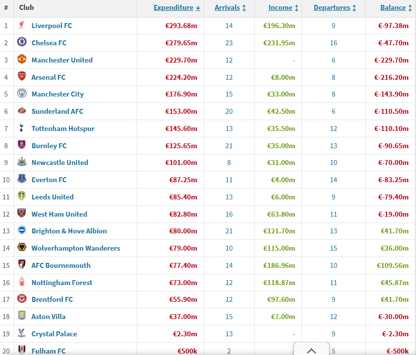Open the Everton FC club link
Viewport: 416px width, 355px height.
(x=49, y=180)
